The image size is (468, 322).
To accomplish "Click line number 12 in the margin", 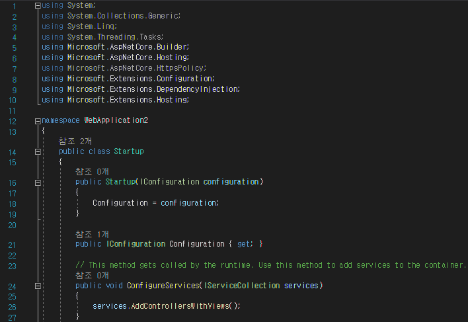I will point(13,122).
